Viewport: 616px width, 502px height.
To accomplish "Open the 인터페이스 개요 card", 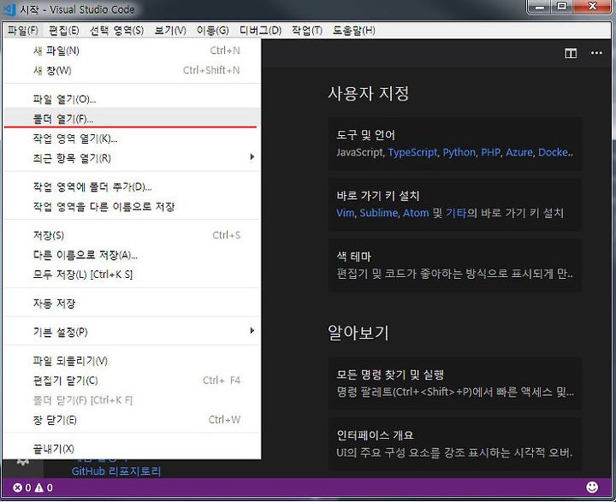I will coord(454,444).
